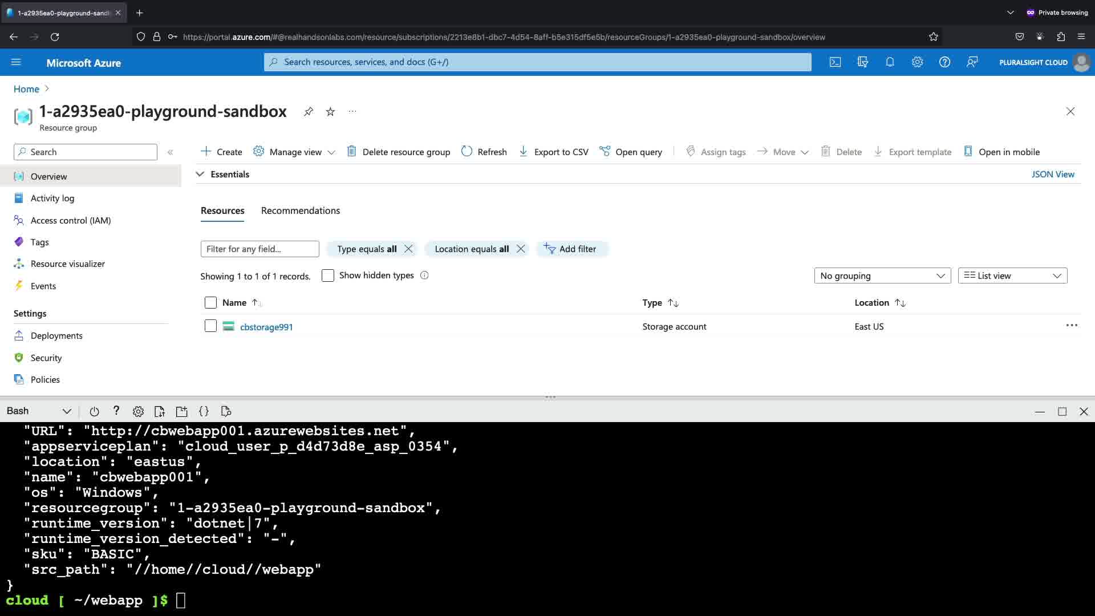Open the List view dropdown
Screen dimensions: 1095x616
coord(1012,276)
